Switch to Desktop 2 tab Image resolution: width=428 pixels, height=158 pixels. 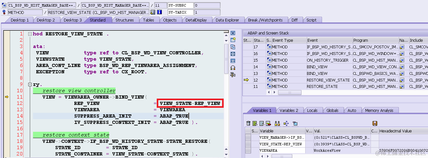pyautogui.click(x=46, y=20)
